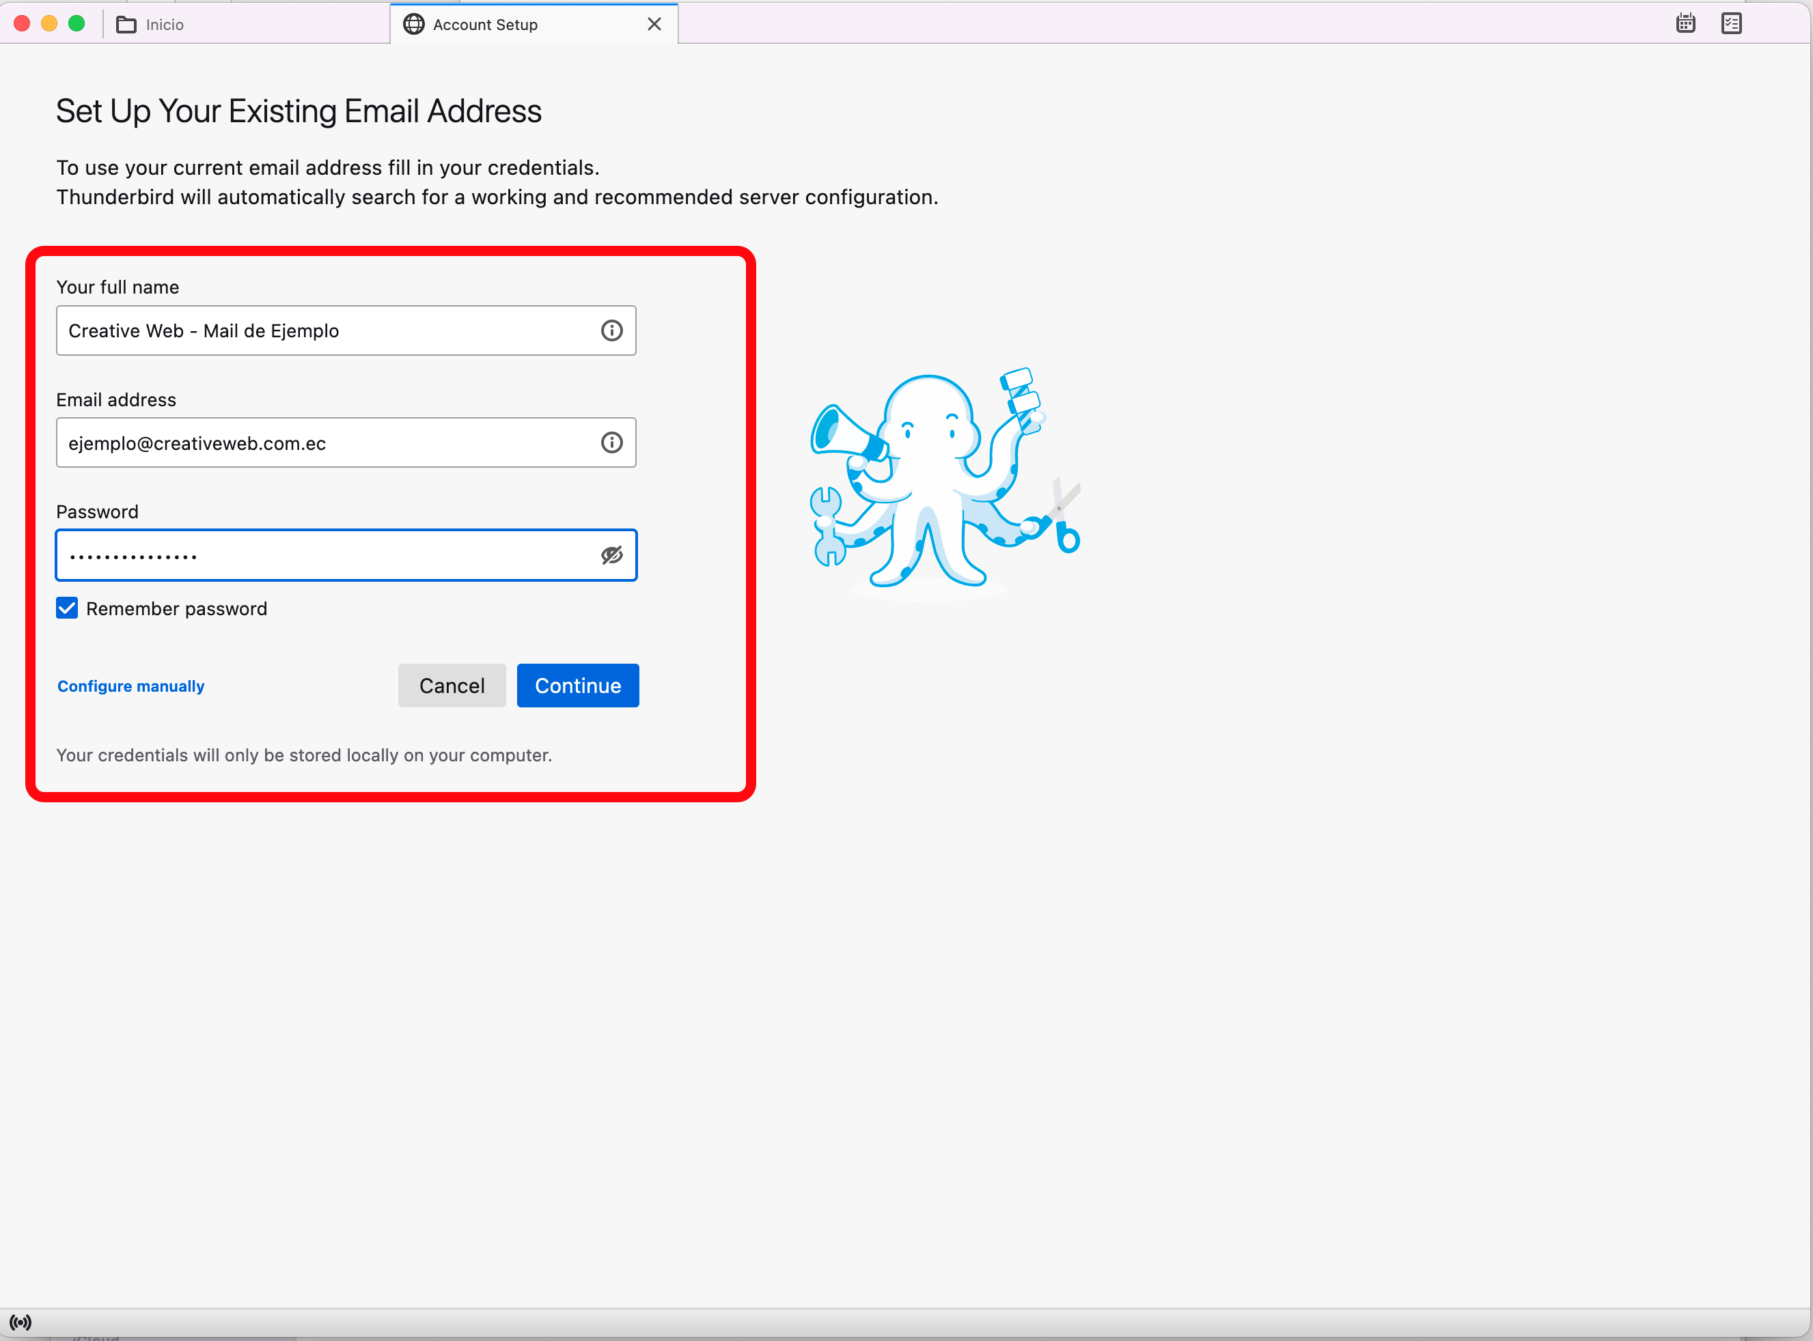This screenshot has height=1341, width=1813.
Task: Click the heading Set Up Your Existing Email Address
Action: click(x=298, y=111)
